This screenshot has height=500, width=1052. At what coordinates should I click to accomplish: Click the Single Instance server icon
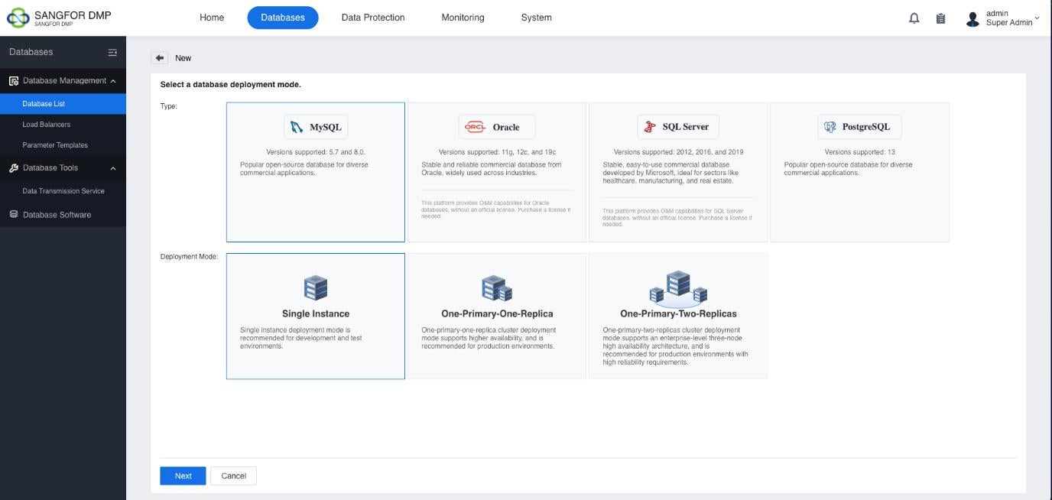[x=316, y=288]
